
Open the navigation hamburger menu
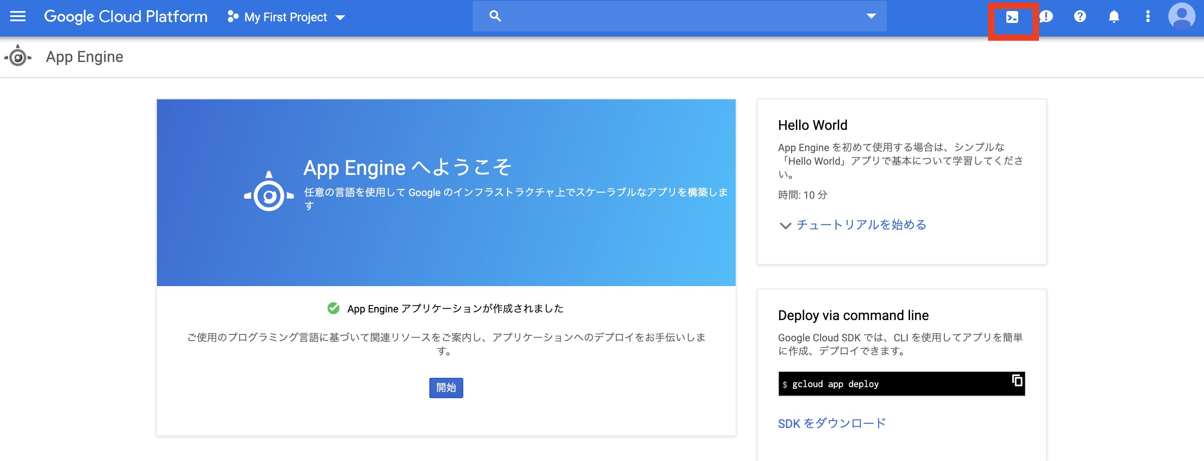17,17
